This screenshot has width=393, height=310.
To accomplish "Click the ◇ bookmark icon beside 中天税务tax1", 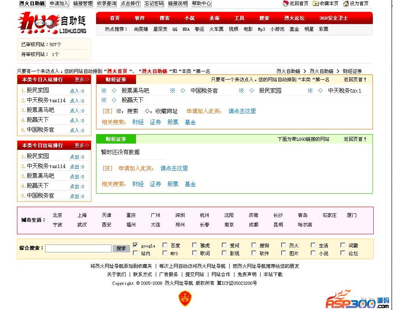I will [320, 90].
